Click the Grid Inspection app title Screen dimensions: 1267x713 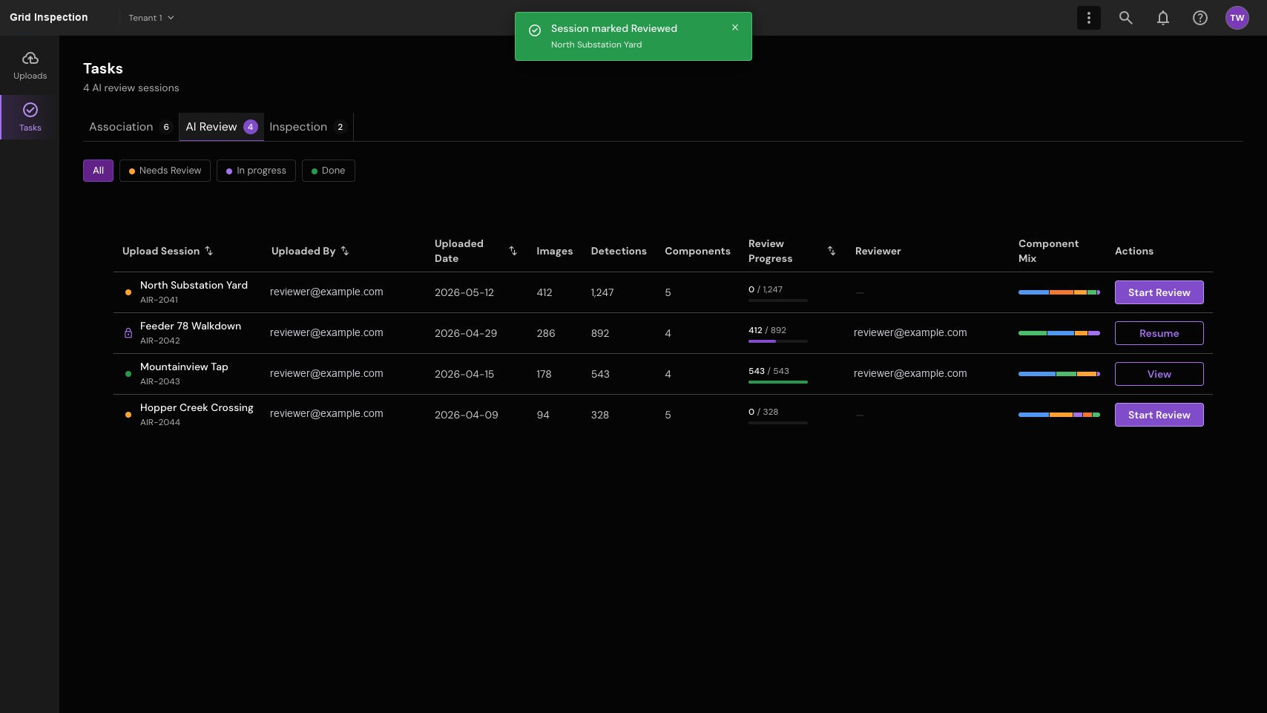click(x=49, y=17)
